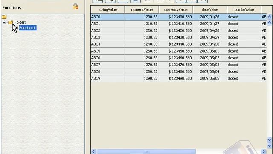Click currency cell $ 123430.560

[x=176, y=37]
